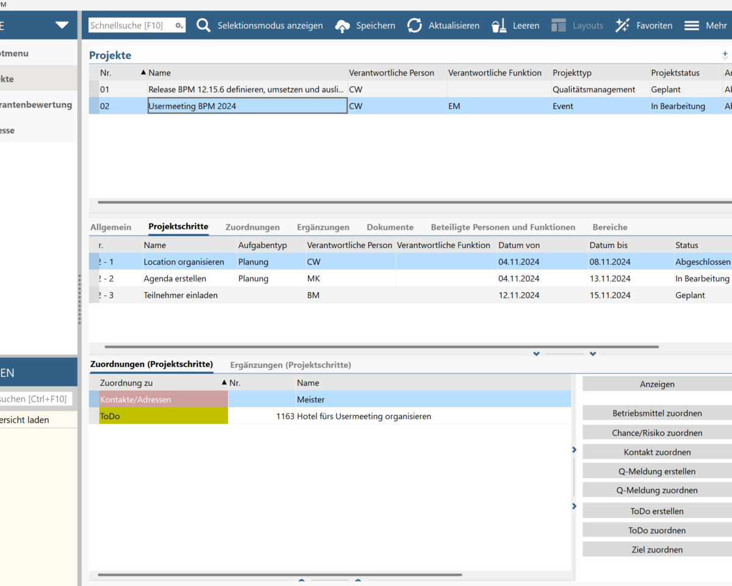Open the Layouts toolbar item
Image resolution: width=732 pixels, height=586 pixels.
pos(577,26)
